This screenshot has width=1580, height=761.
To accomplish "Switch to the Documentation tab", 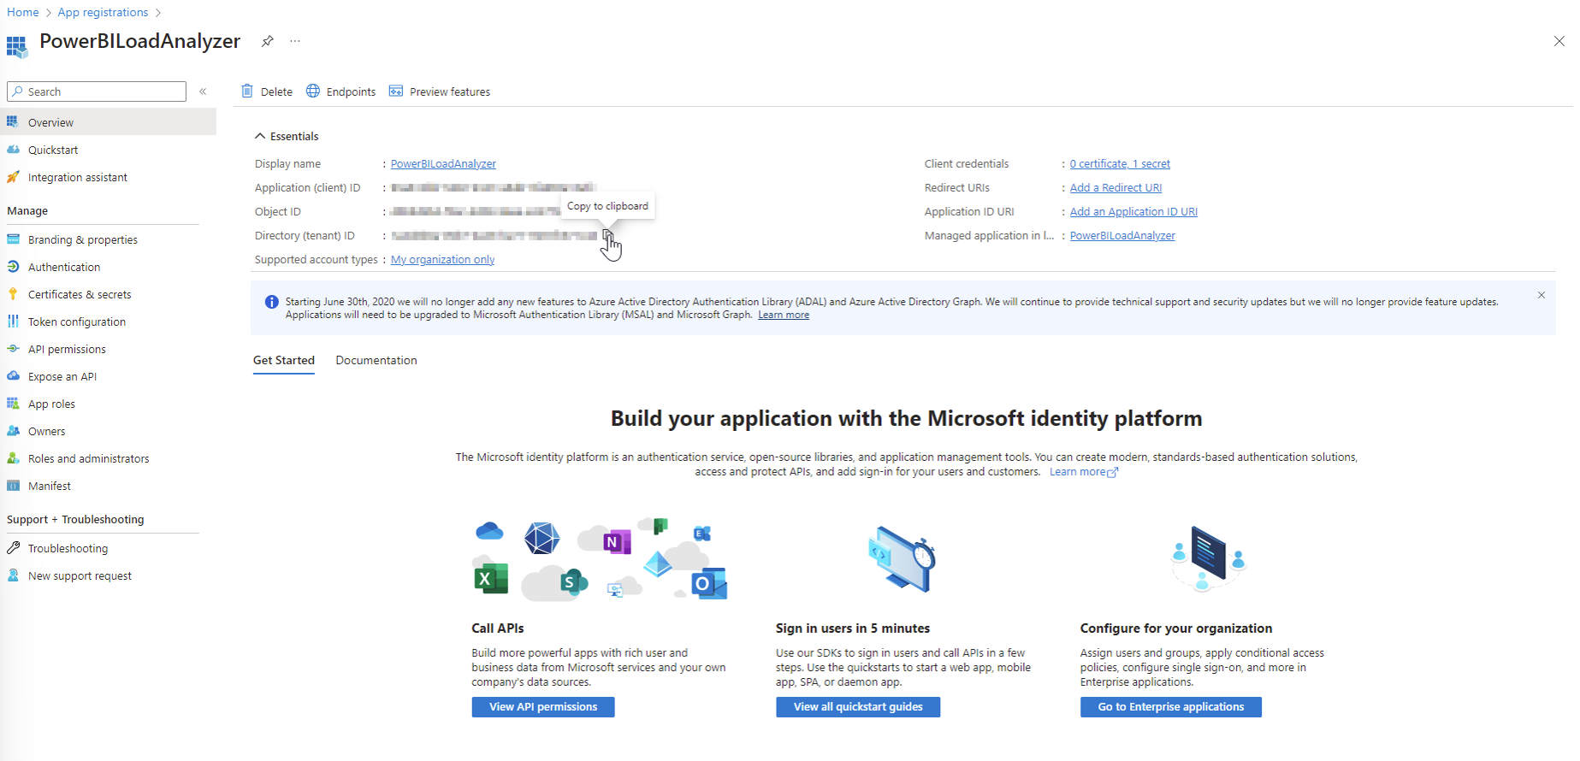I will (x=376, y=360).
